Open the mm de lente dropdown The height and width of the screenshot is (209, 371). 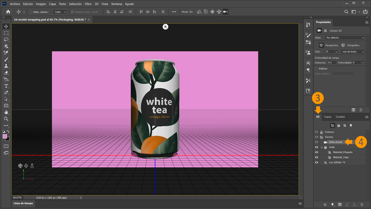(352, 51)
